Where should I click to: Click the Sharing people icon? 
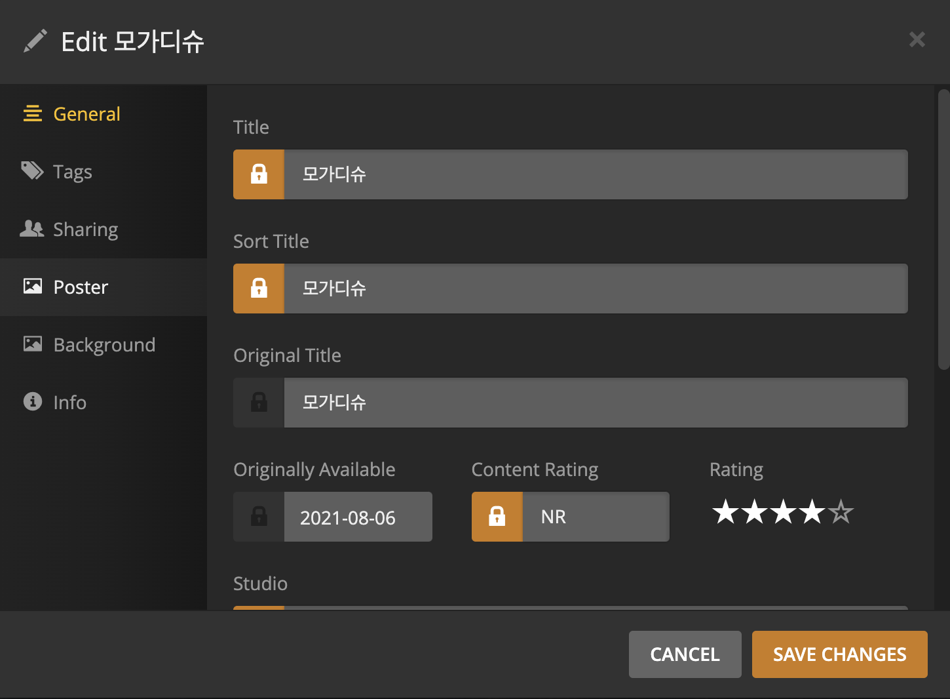[x=32, y=229]
